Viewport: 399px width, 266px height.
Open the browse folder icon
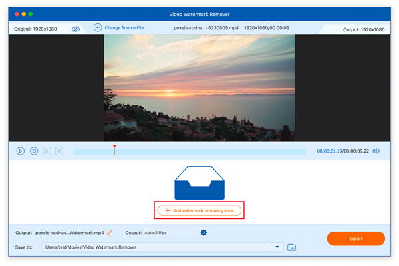tap(291, 247)
